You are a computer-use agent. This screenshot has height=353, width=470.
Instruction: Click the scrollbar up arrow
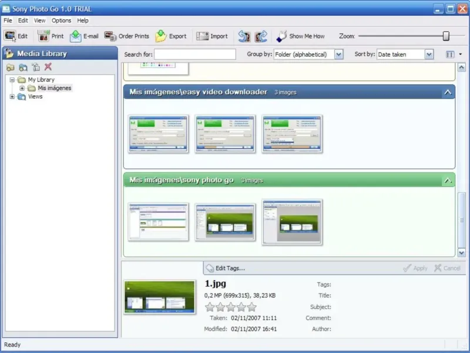462,68
